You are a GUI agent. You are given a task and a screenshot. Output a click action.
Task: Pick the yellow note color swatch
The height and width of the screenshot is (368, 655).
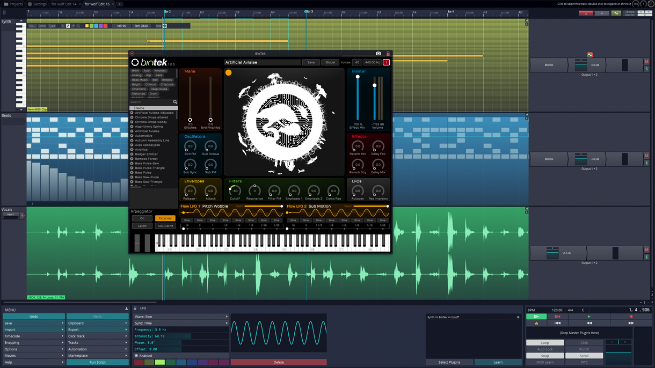click(x=87, y=25)
